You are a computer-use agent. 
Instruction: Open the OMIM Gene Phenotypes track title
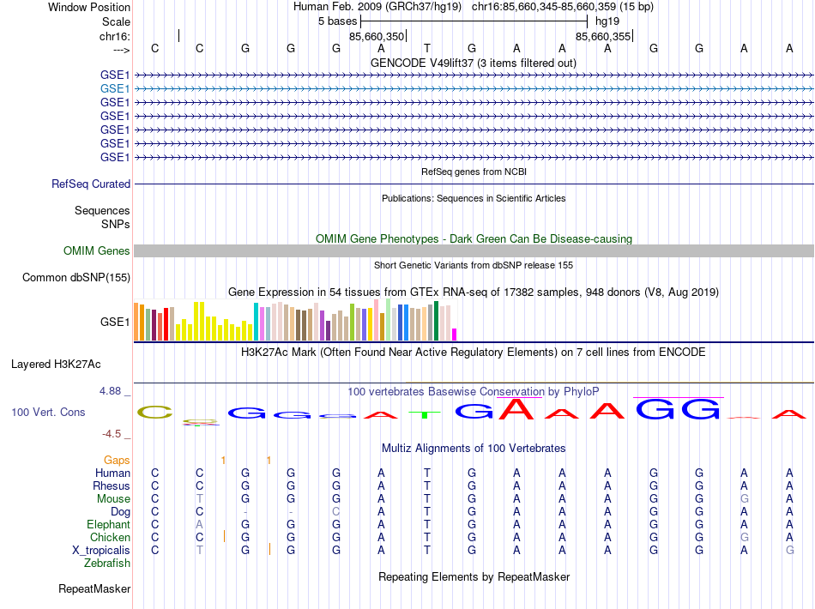click(474, 238)
